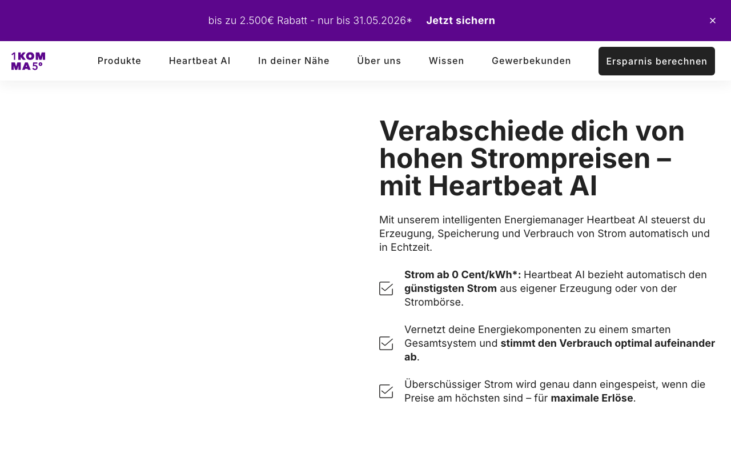Screen dimensions: 731x457
Task: Click the Ersparnis berechnen button
Action: point(657,61)
